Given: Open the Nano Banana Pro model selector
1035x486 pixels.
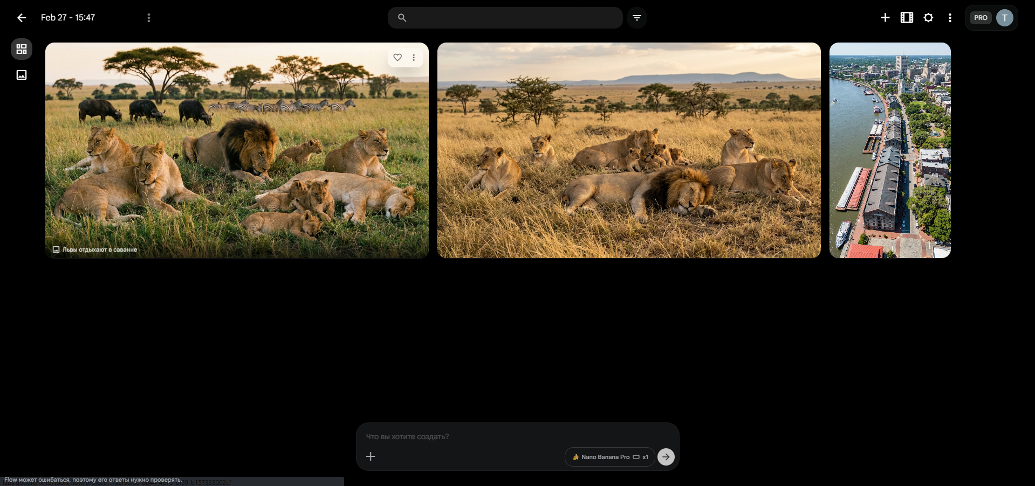Looking at the screenshot, I should pos(609,457).
